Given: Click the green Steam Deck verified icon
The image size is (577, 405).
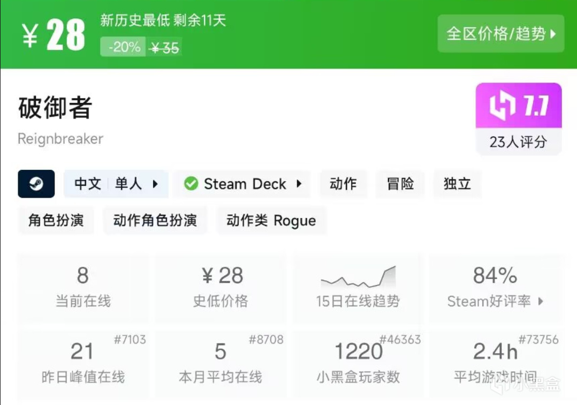Looking at the screenshot, I should tap(191, 184).
